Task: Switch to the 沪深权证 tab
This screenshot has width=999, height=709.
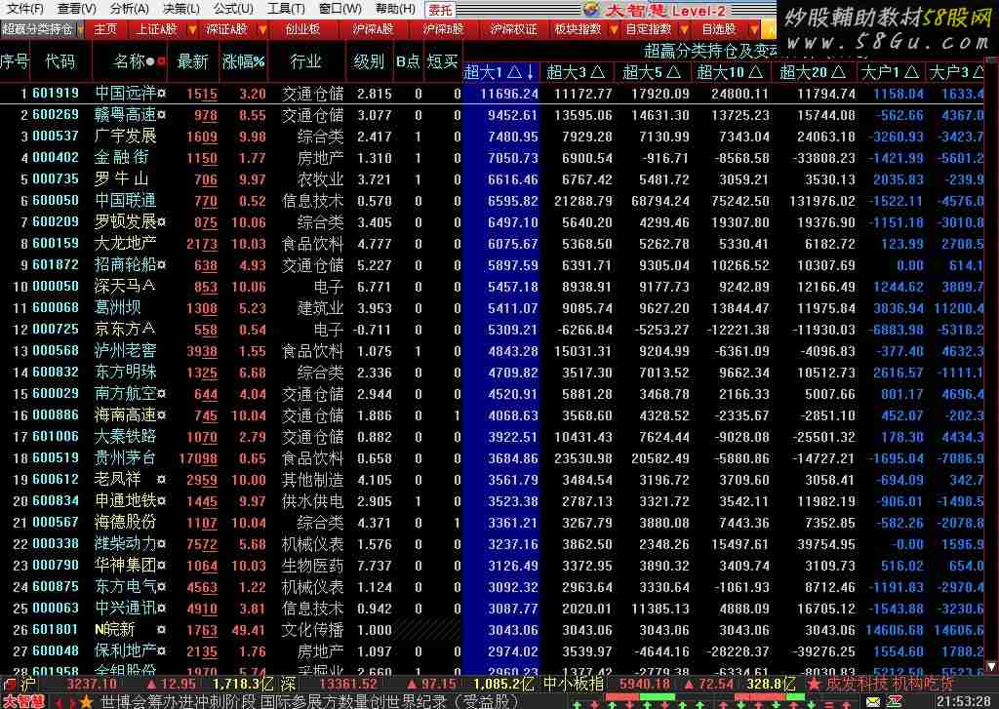Action: (x=513, y=29)
